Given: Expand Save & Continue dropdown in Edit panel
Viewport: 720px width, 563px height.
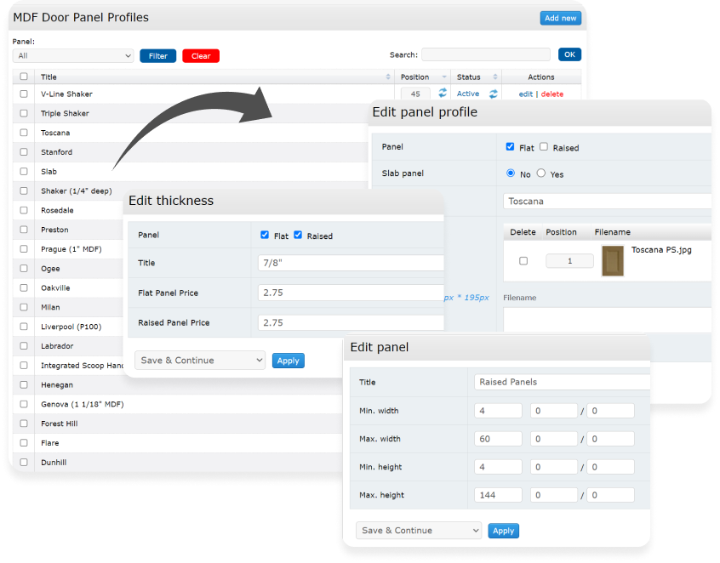Looking at the screenshot, I should click(419, 531).
